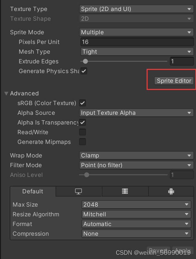This screenshot has width=196, height=259.
Task: Open the Wrap Mode dropdown arrow
Action: (189, 156)
